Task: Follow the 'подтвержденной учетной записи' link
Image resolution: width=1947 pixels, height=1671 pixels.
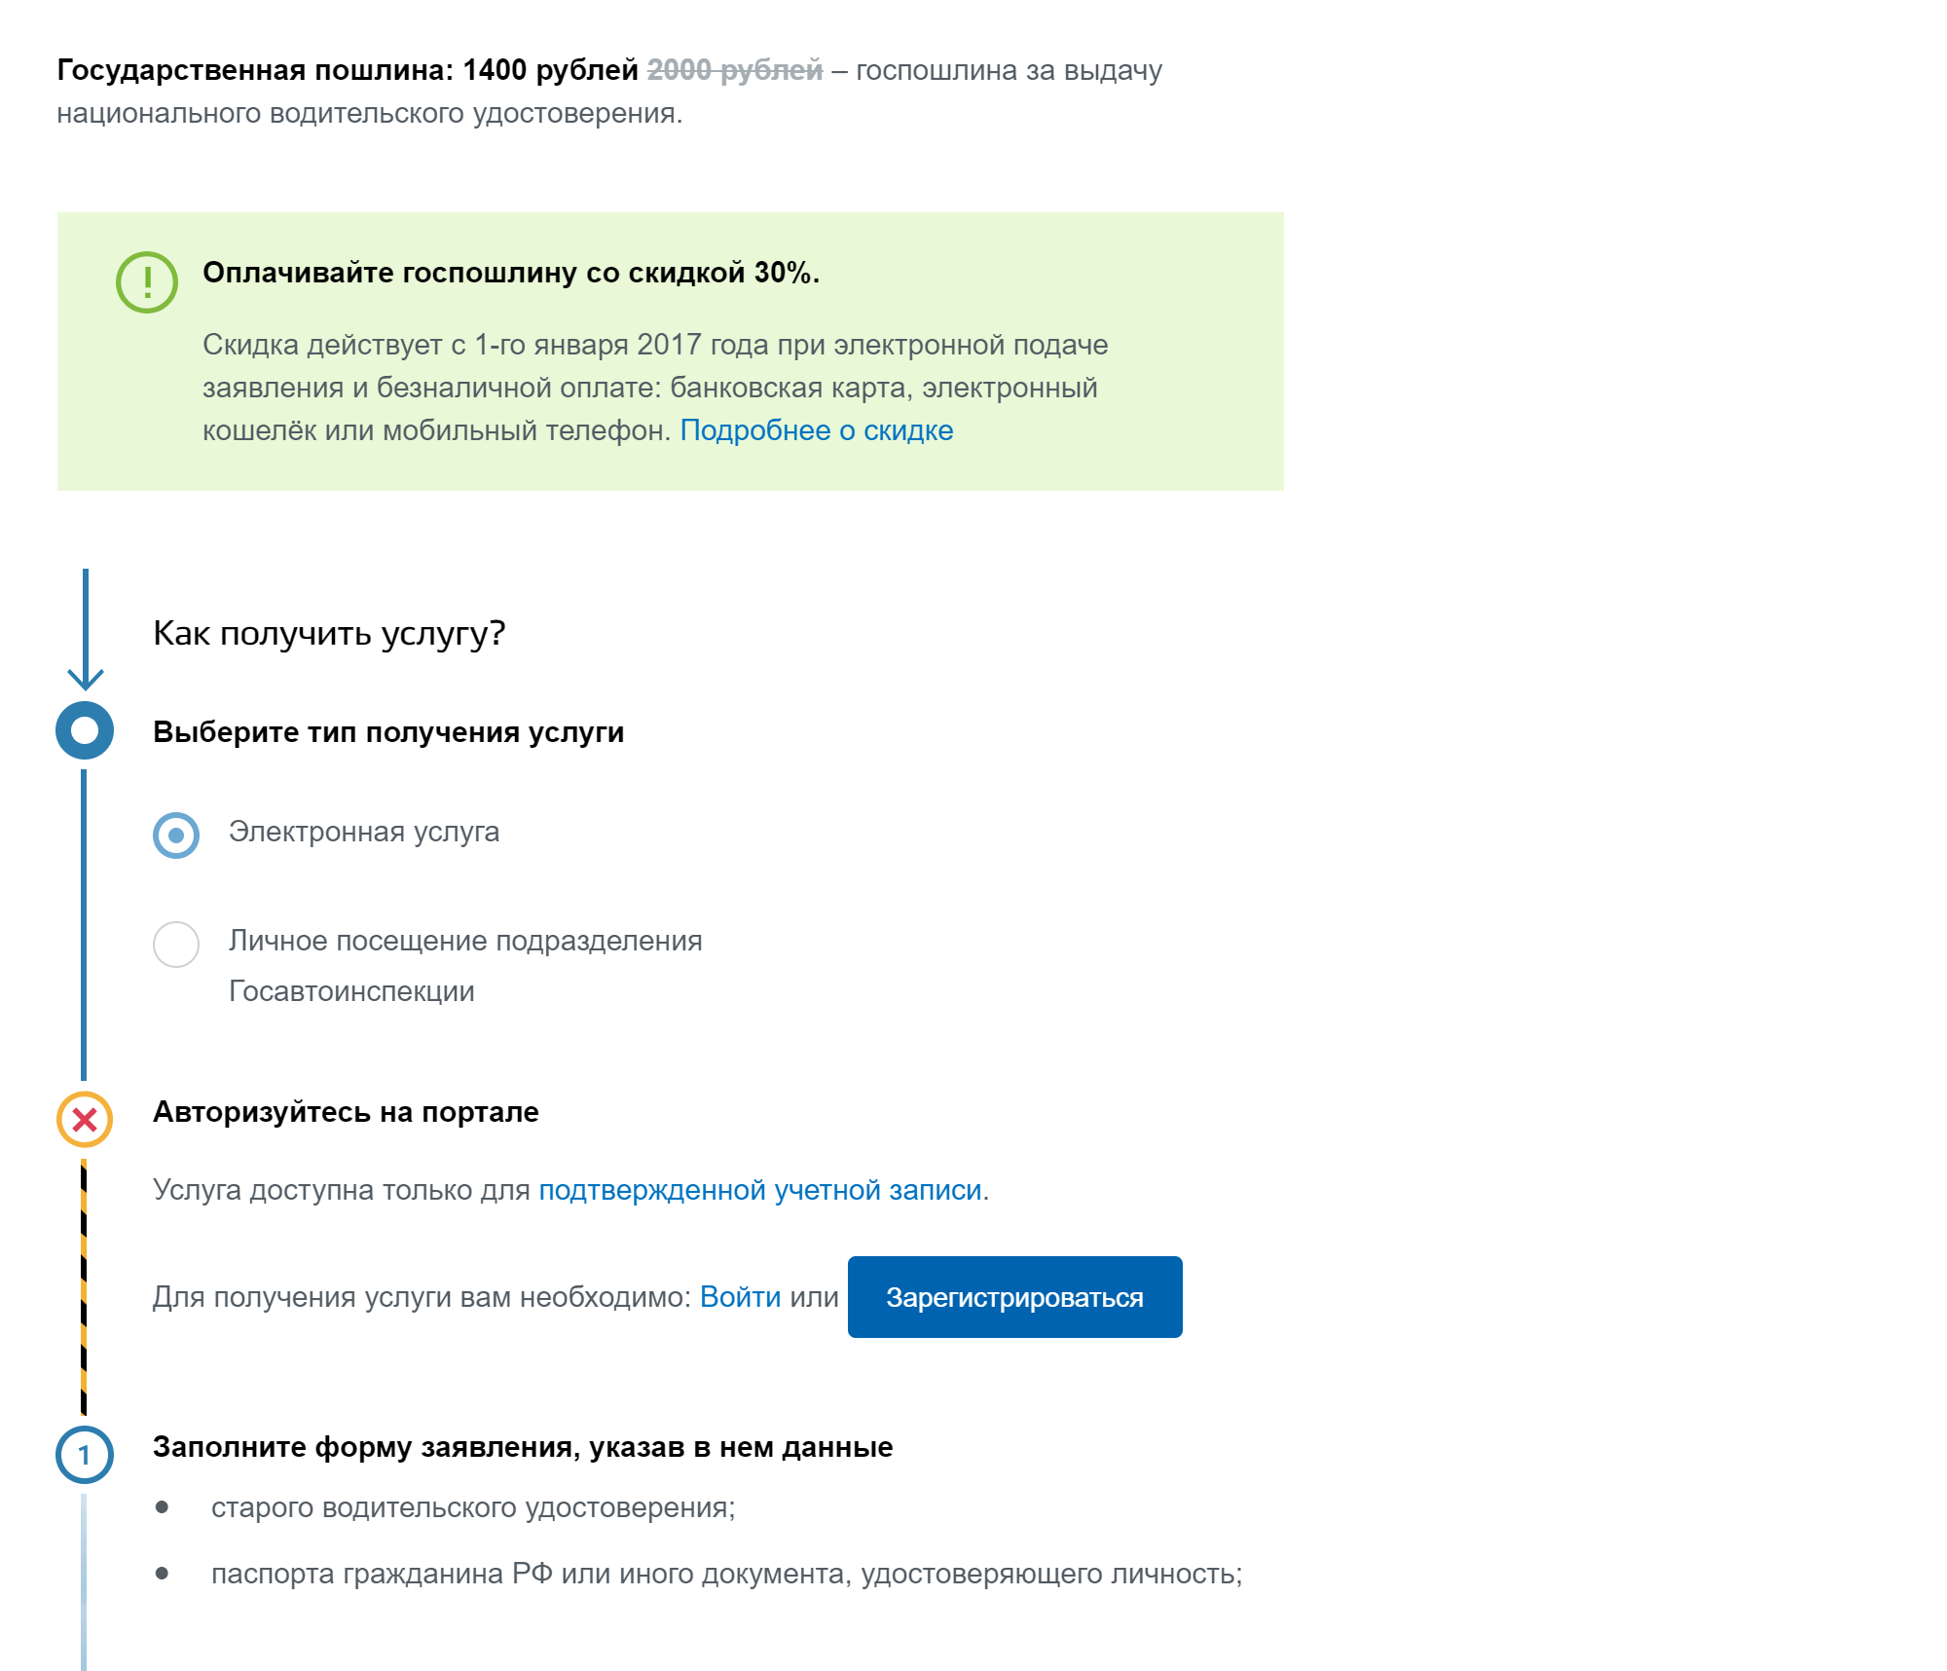Action: pos(759,1190)
